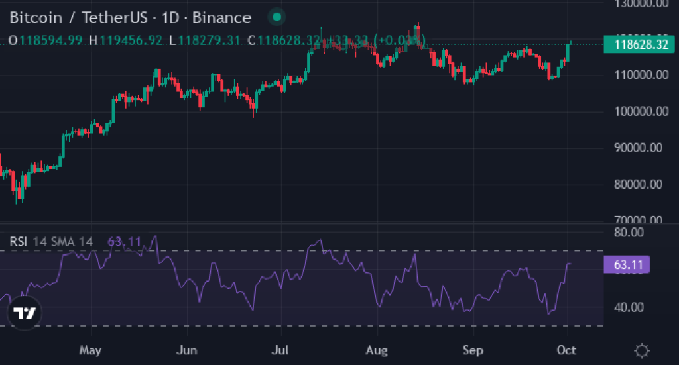Click the 90000.00 price axis level
The width and height of the screenshot is (679, 365).
click(640, 148)
